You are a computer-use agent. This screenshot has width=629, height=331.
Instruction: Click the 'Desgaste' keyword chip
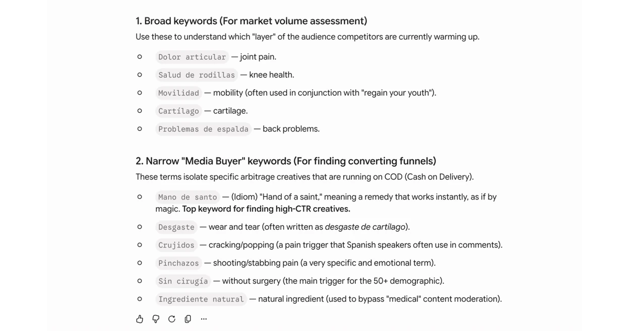pos(176,227)
